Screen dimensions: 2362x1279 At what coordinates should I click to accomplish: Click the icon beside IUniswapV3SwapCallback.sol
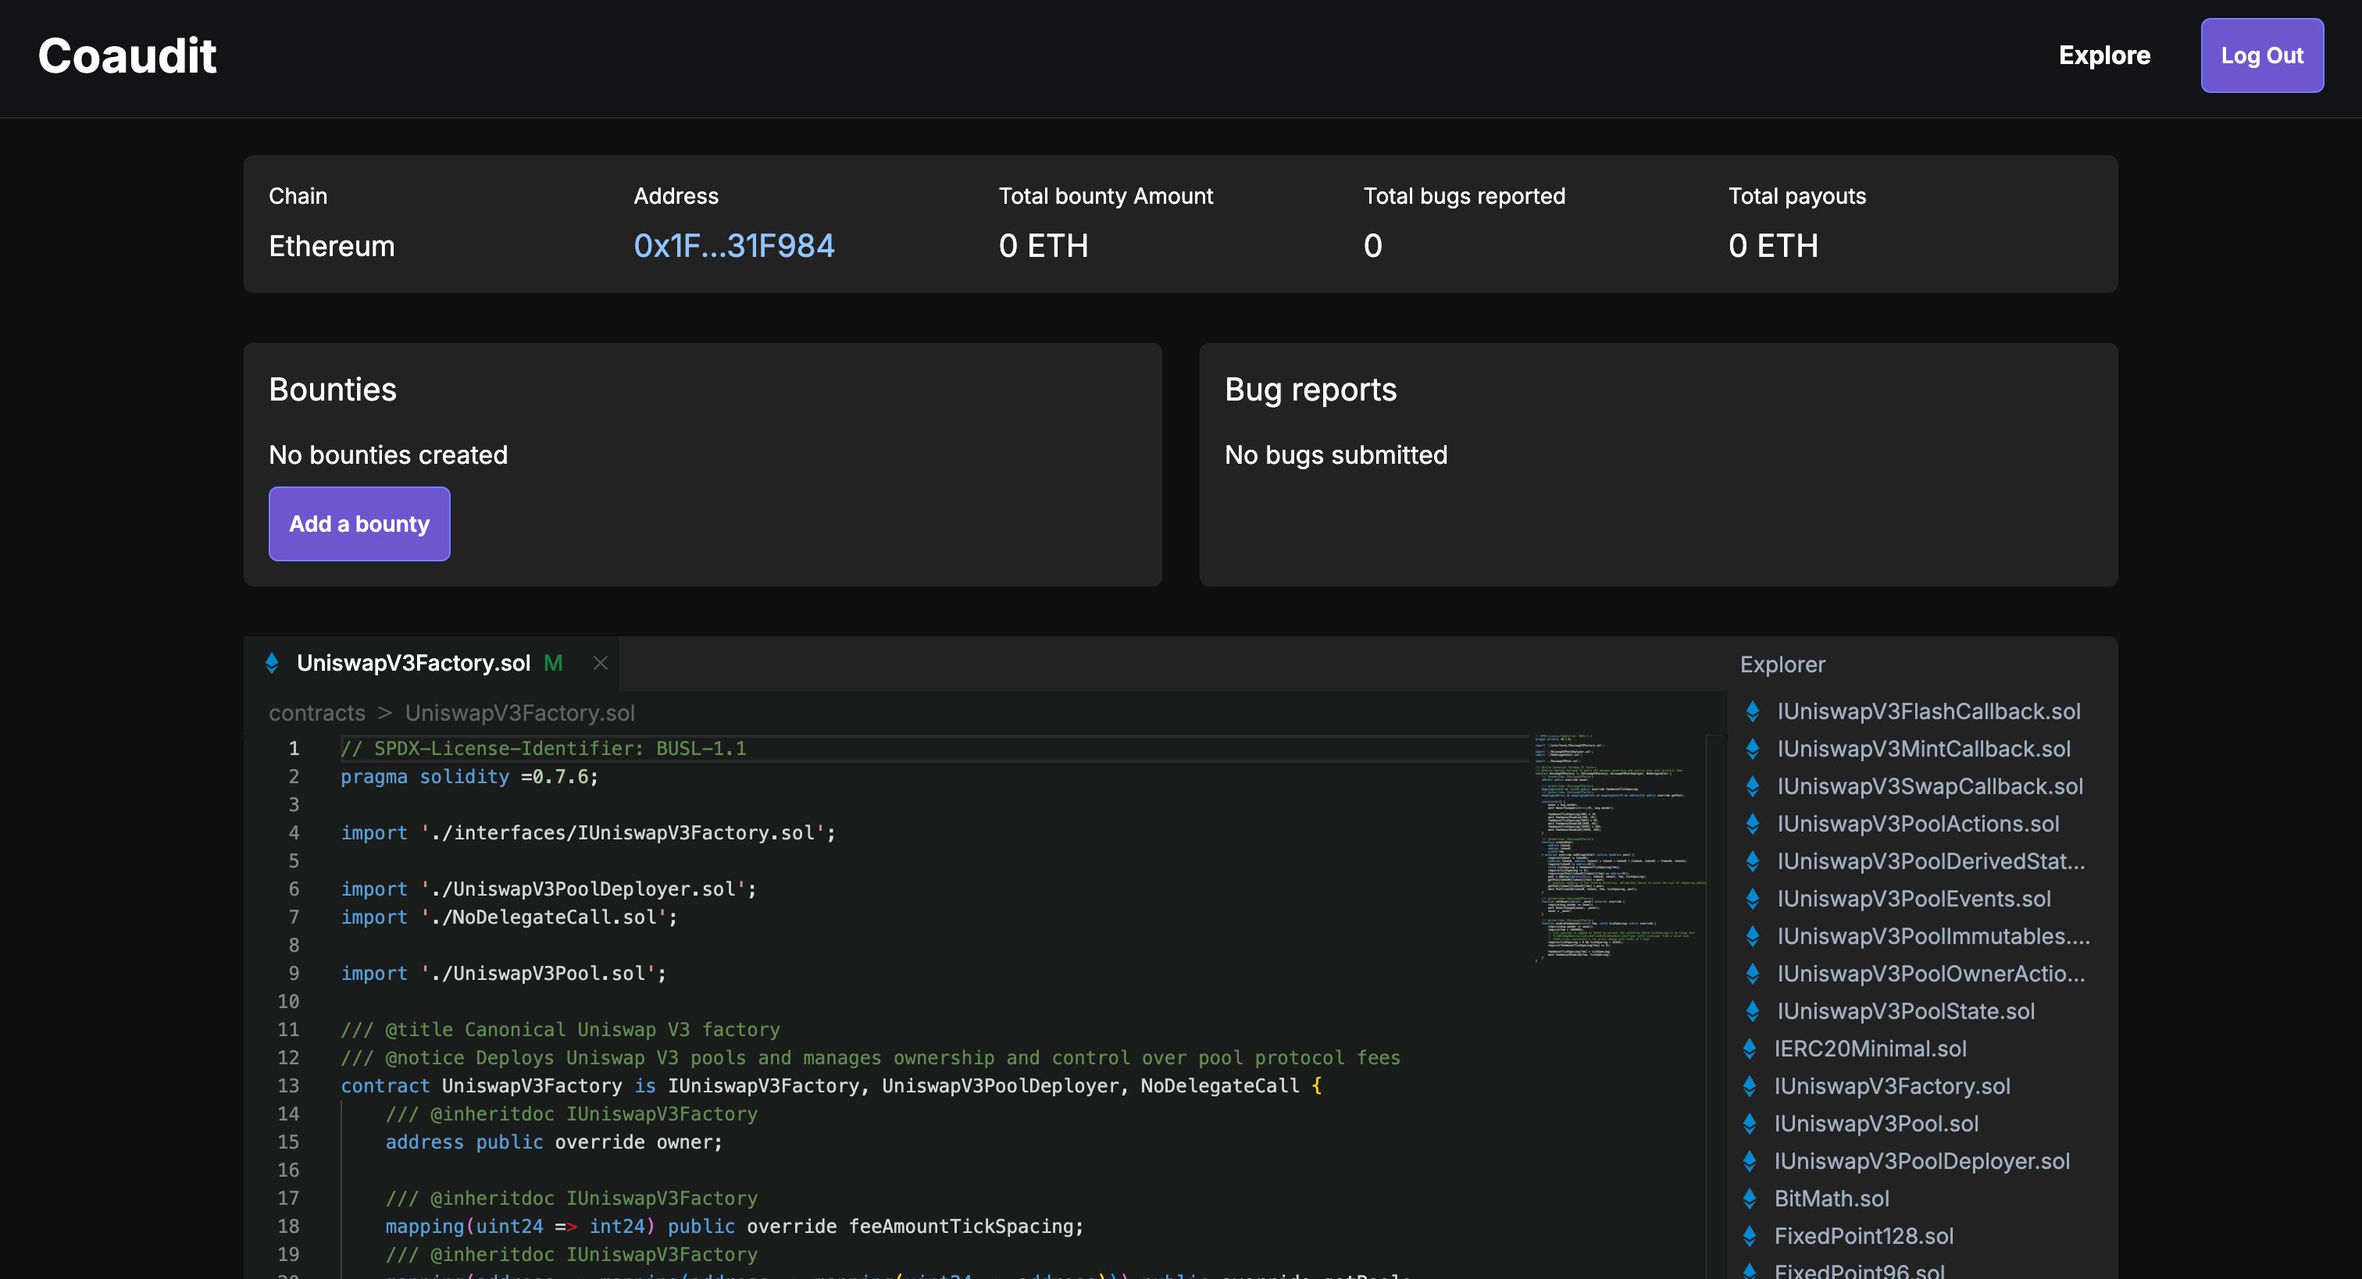click(1752, 786)
